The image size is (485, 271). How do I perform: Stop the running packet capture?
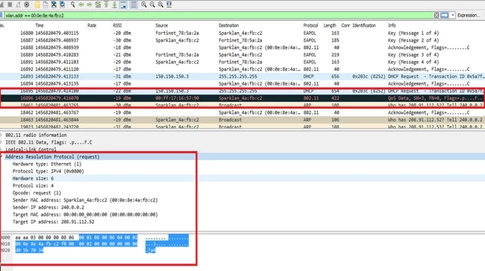pyautogui.click(x=10, y=4)
